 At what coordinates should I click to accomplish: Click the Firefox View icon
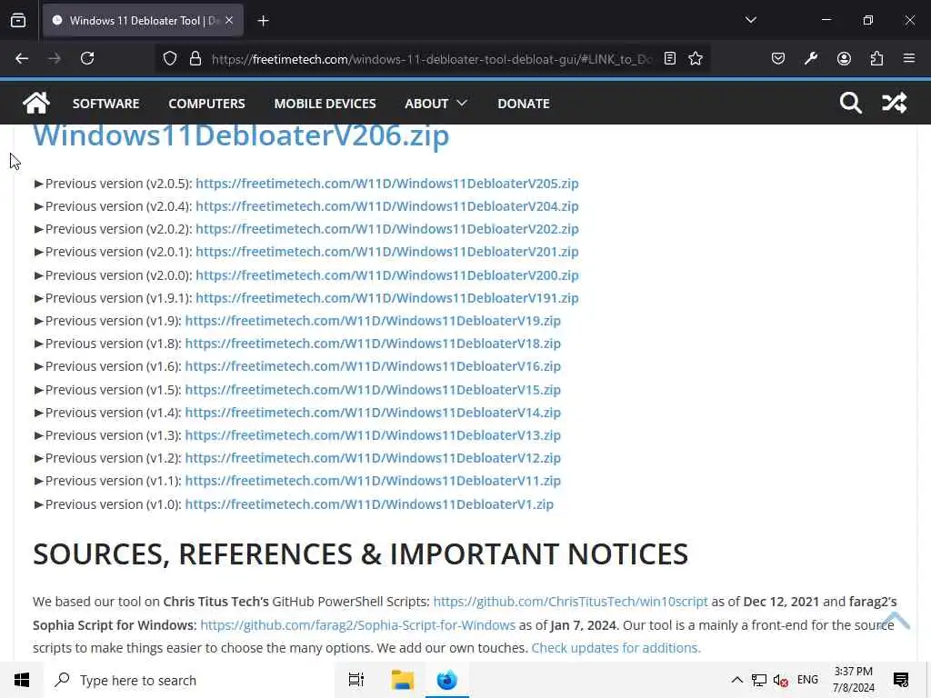click(x=18, y=20)
